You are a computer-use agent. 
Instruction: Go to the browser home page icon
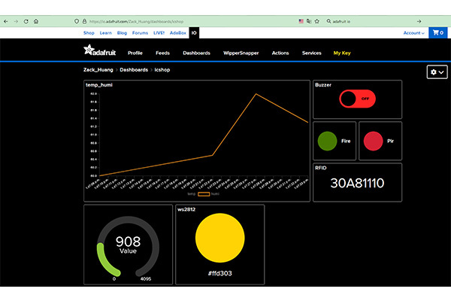point(36,21)
